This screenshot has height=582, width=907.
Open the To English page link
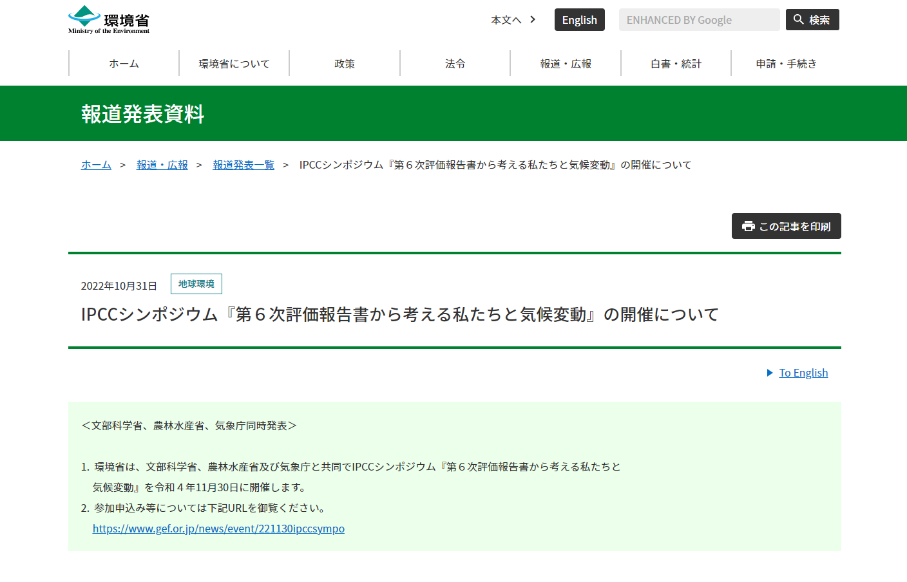click(803, 373)
